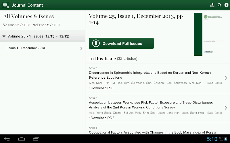
Task: Download PDF of Spirometric Interpretations article
Action: click(x=102, y=88)
